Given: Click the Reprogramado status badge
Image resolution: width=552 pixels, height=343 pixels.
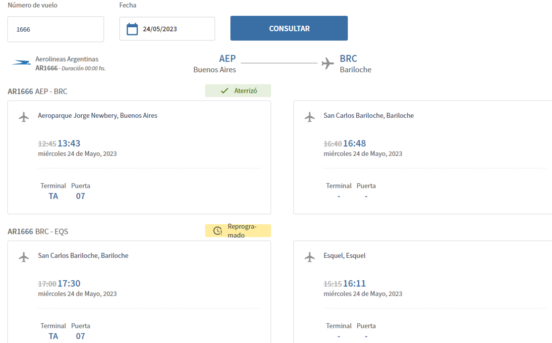Looking at the screenshot, I should (238, 231).
